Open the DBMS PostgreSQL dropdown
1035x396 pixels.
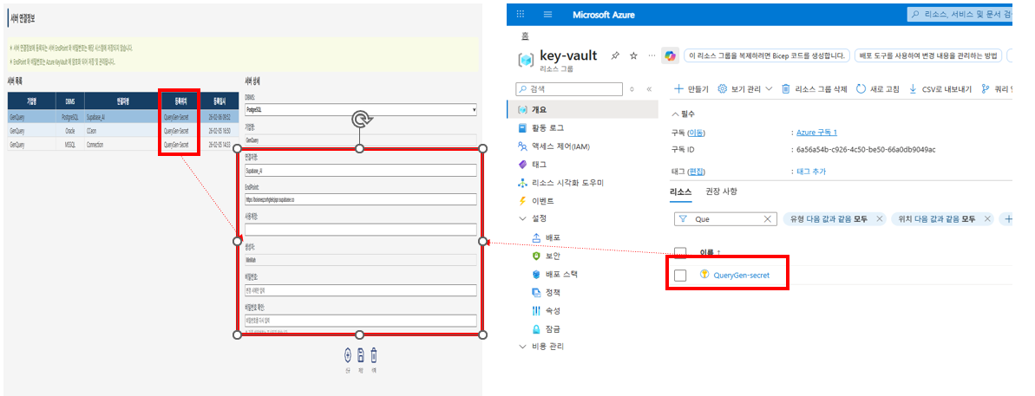360,109
